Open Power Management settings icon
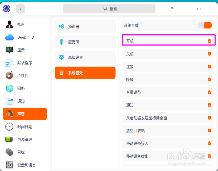The height and width of the screenshot is (171, 218). coord(9,139)
